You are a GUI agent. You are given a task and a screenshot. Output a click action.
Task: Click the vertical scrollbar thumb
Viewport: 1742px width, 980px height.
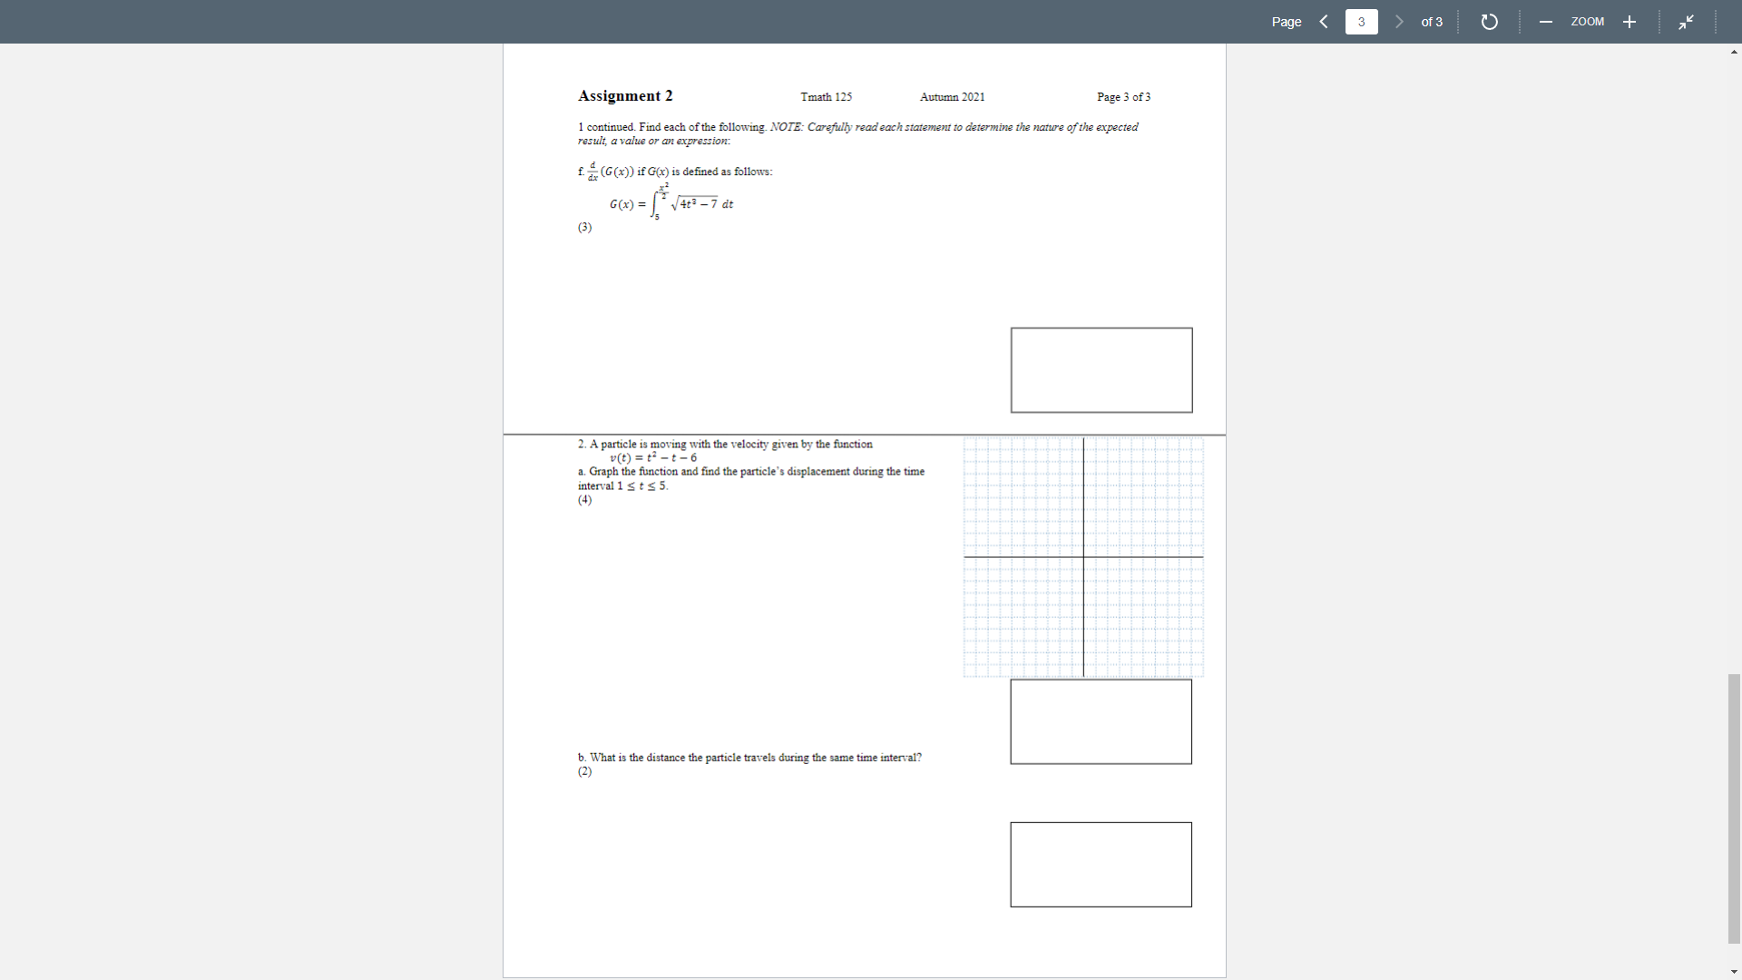(x=1732, y=808)
